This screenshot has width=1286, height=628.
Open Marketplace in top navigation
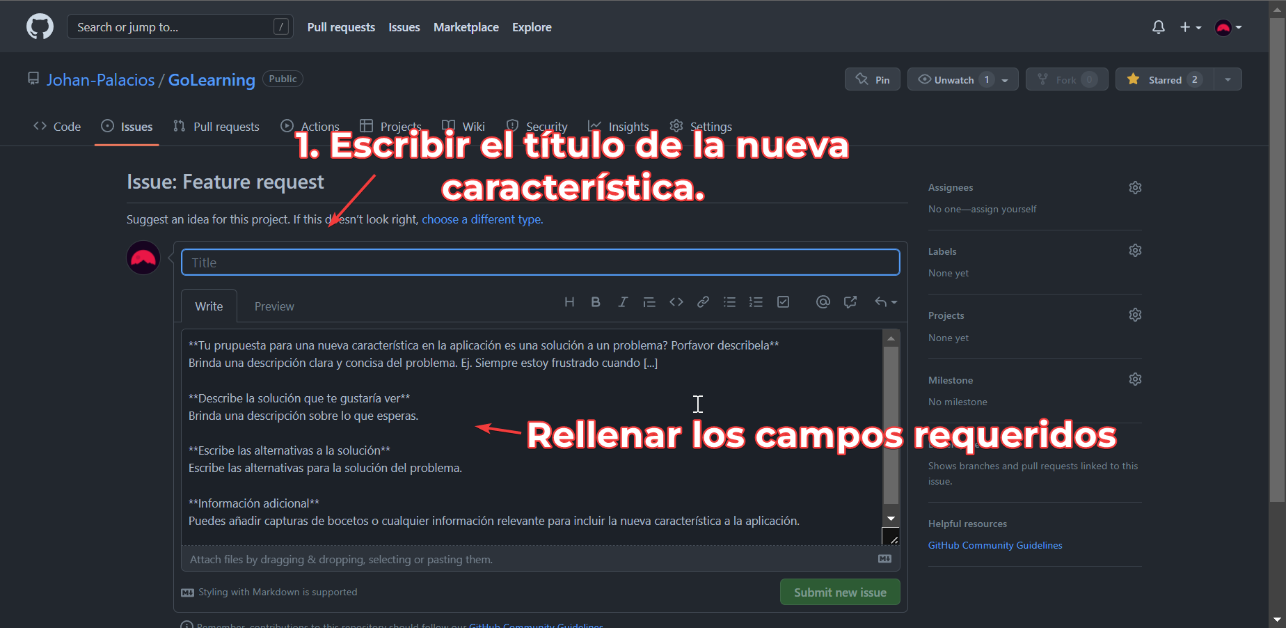point(466,27)
